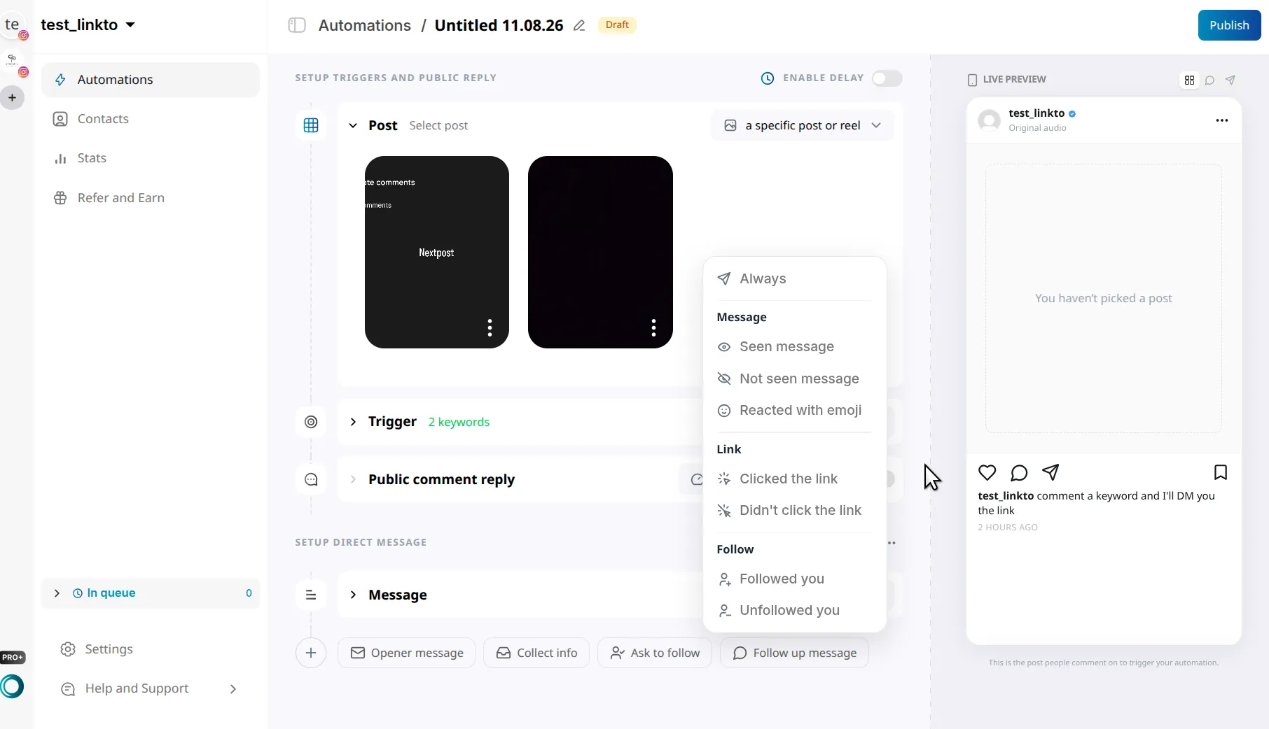The width and height of the screenshot is (1269, 729).
Task: Select the Nextpost post thumbnail
Action: coord(437,252)
